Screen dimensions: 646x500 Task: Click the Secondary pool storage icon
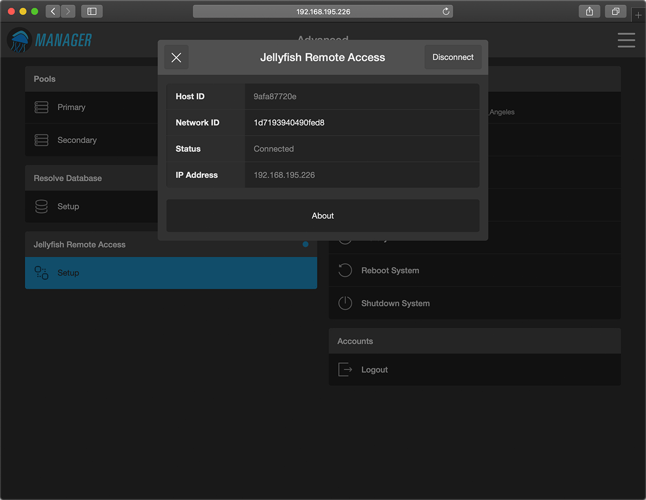[x=41, y=140]
